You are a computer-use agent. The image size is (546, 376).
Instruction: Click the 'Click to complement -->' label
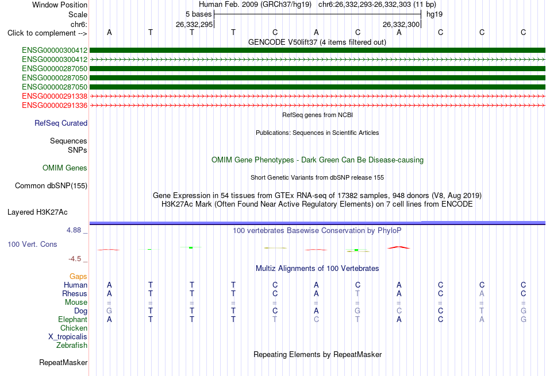(47, 33)
